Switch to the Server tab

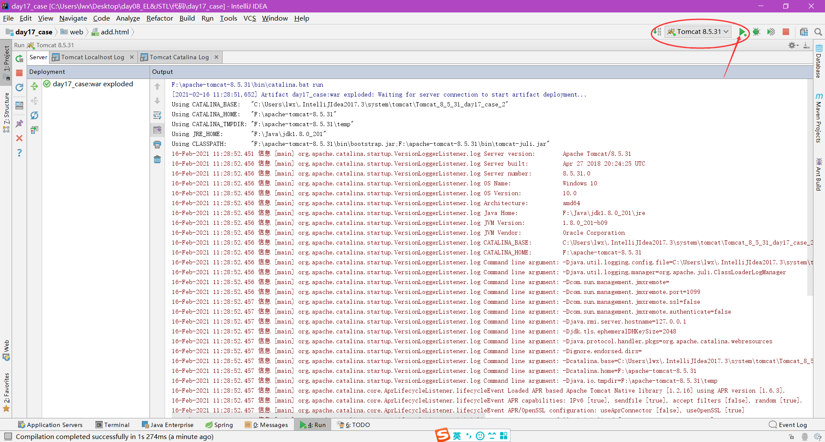coord(38,57)
